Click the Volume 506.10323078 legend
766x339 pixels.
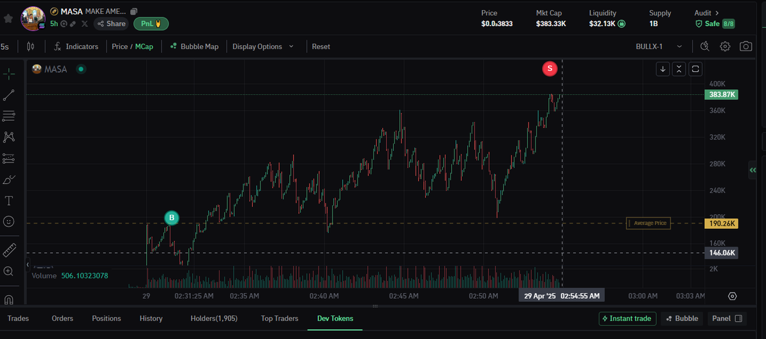pyautogui.click(x=70, y=276)
